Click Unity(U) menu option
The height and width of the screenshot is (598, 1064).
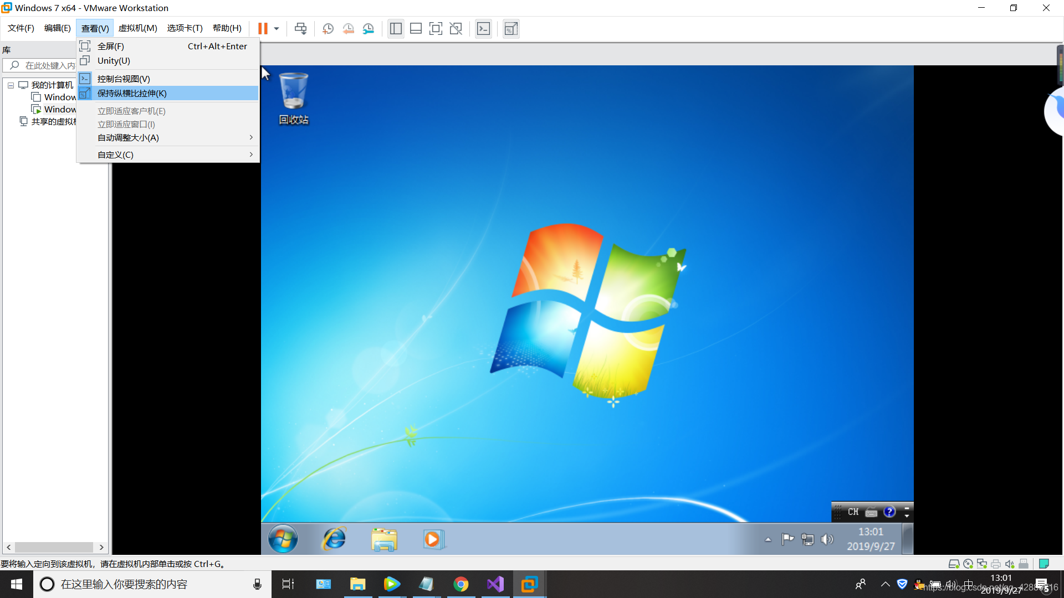click(x=114, y=61)
